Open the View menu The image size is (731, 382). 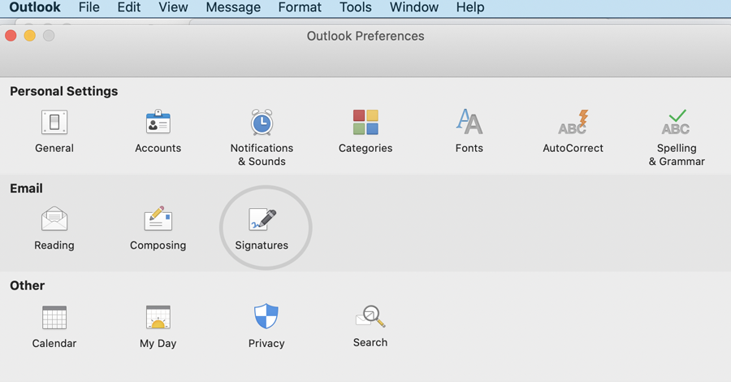coord(173,7)
